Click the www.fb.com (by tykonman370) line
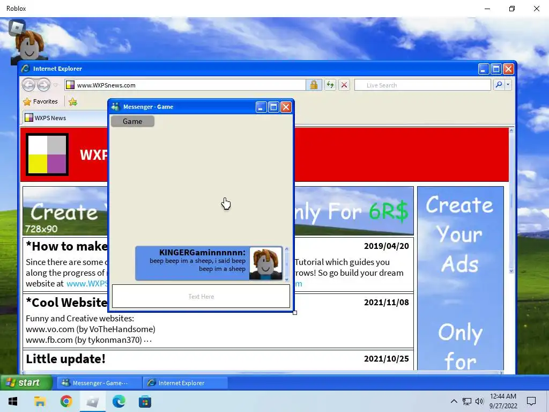The height and width of the screenshot is (412, 549). point(88,340)
